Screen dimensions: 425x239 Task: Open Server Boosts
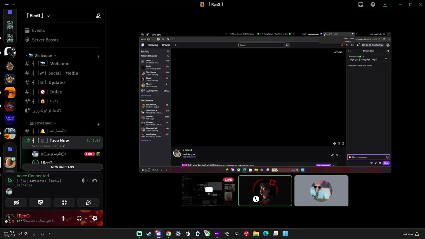(45, 40)
